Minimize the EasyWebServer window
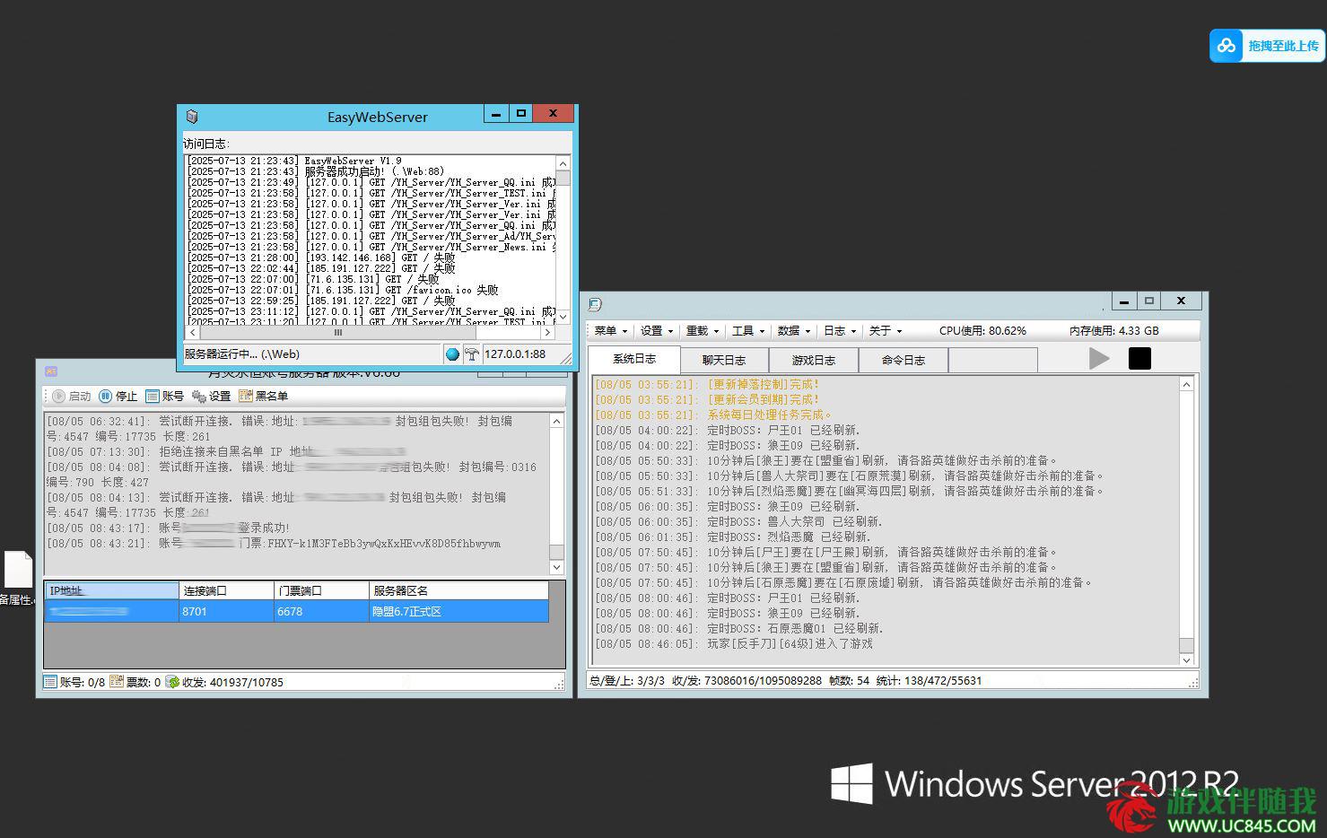1327x838 pixels. [496, 114]
